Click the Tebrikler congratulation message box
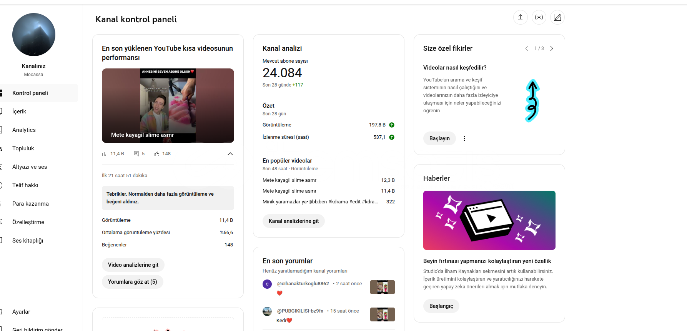Viewport: 687px width, 331px height. (168, 198)
